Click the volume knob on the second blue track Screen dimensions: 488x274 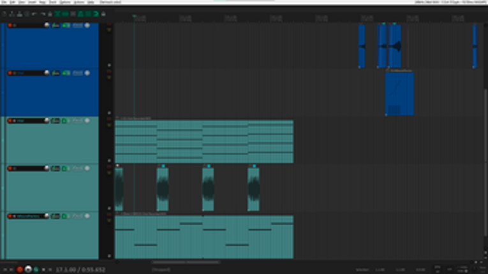(47, 73)
